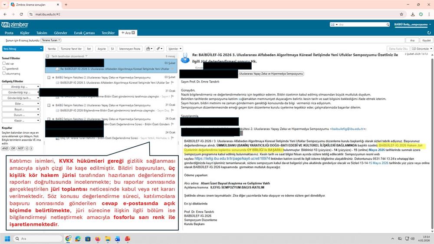Expand the Yeni Mesaj dropdown arrow

tap(40, 49)
